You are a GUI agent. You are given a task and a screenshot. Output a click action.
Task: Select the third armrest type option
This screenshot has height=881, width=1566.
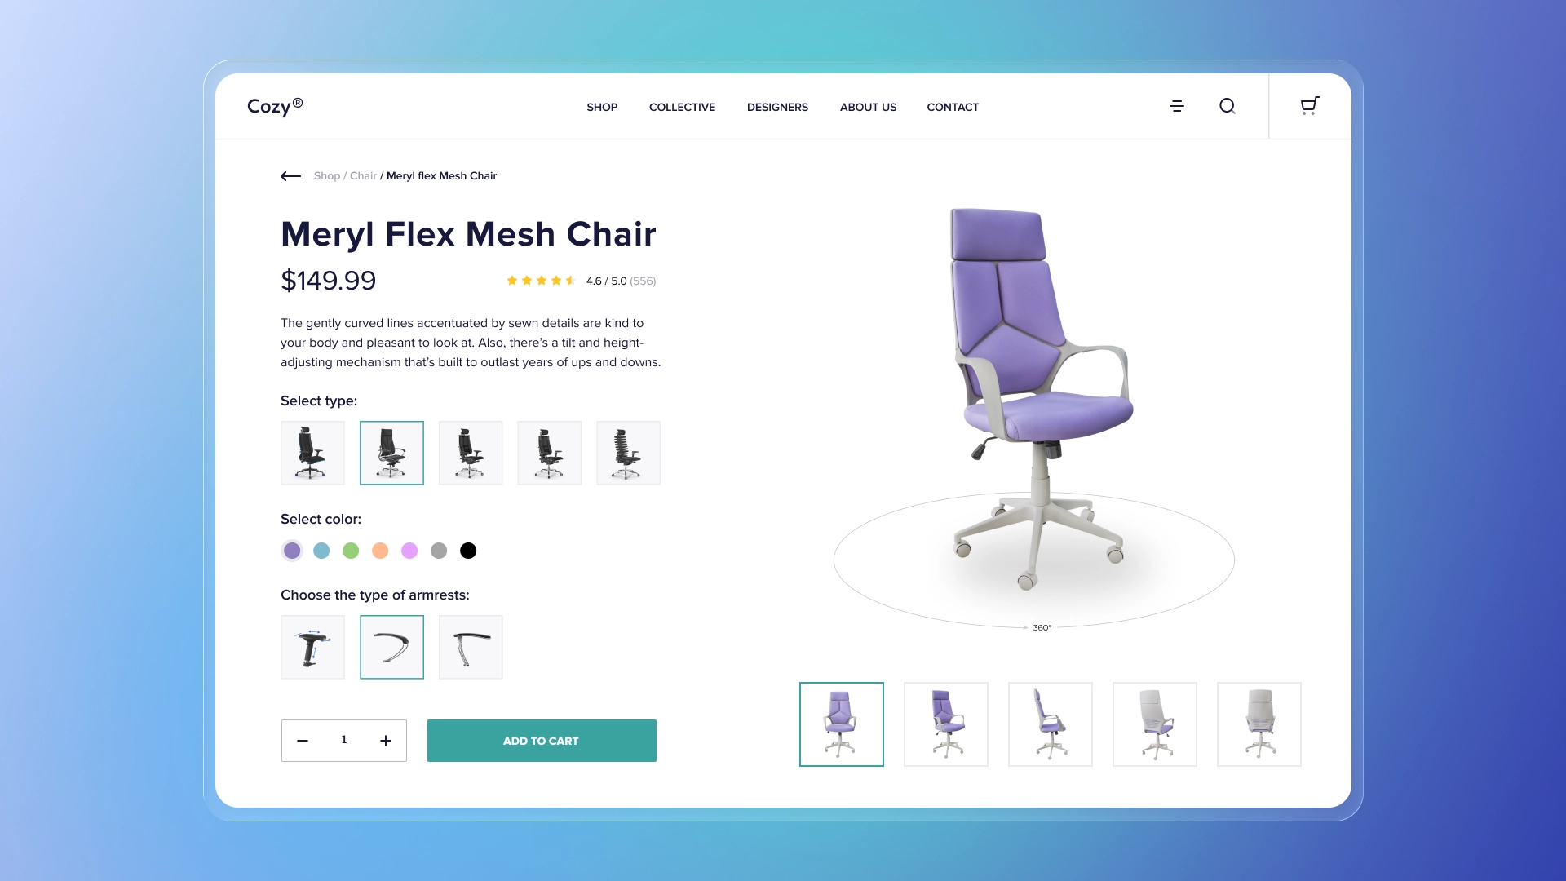(x=471, y=647)
